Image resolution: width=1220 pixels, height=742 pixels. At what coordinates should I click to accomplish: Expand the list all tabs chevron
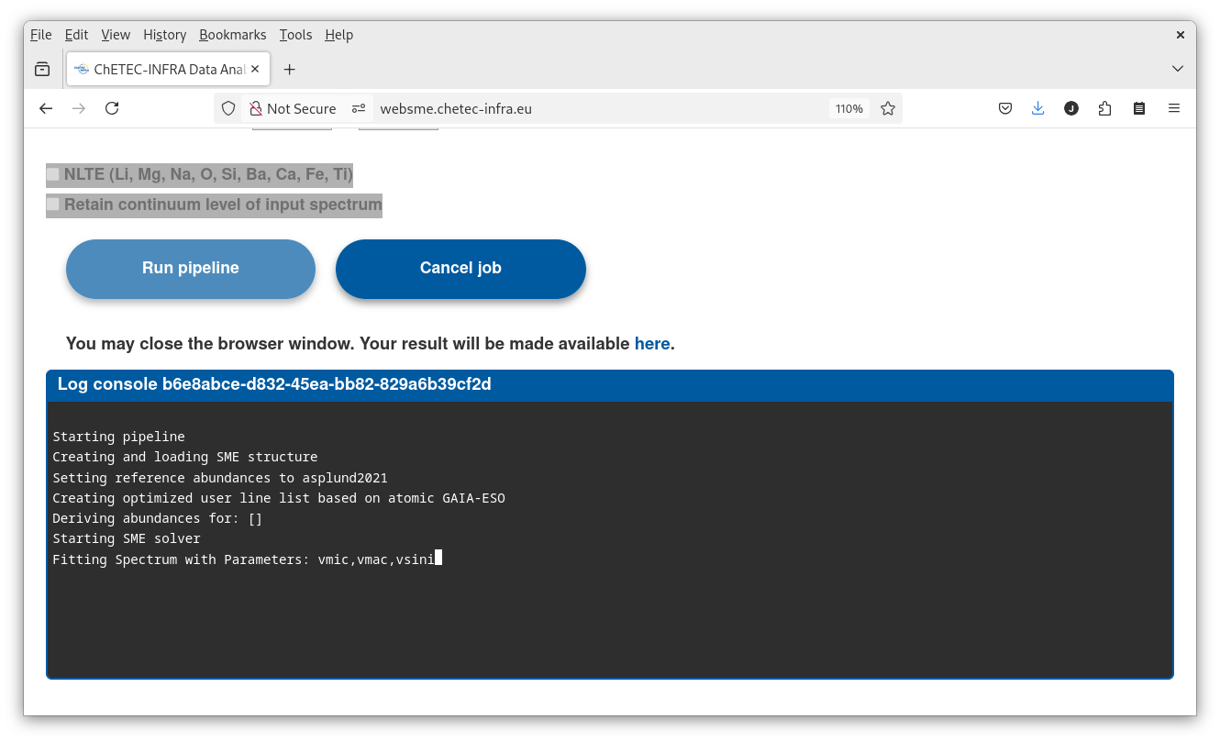tap(1178, 70)
